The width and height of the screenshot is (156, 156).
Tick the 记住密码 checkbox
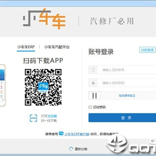click(90, 107)
